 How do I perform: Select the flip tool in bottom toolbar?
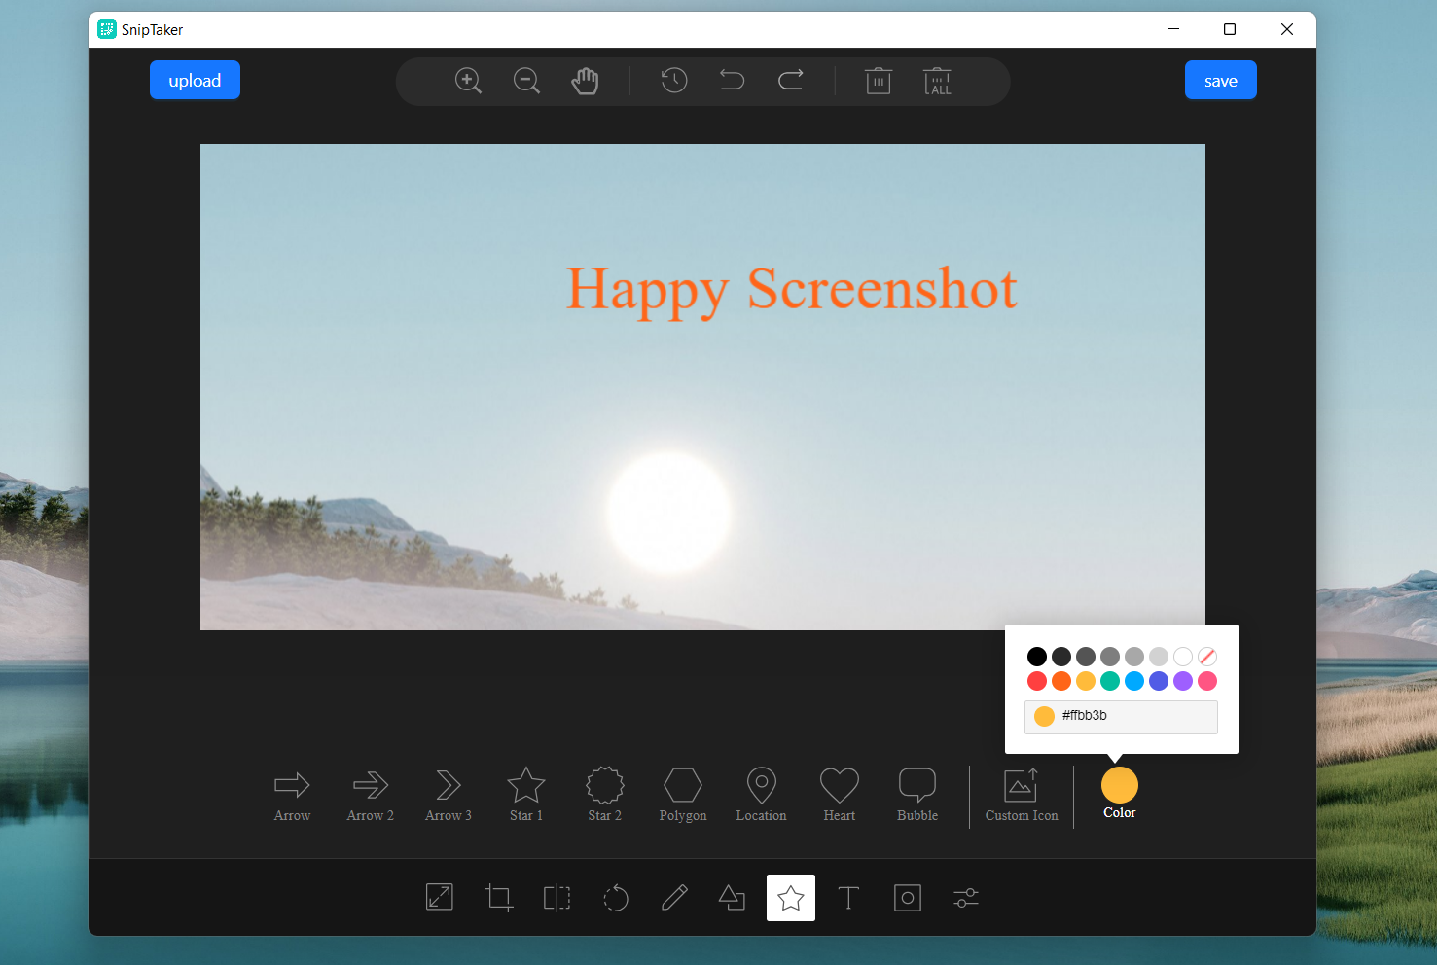tap(557, 897)
